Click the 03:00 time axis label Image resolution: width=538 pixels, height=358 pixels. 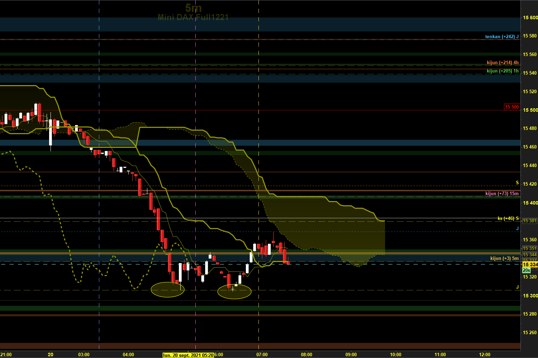(84, 354)
